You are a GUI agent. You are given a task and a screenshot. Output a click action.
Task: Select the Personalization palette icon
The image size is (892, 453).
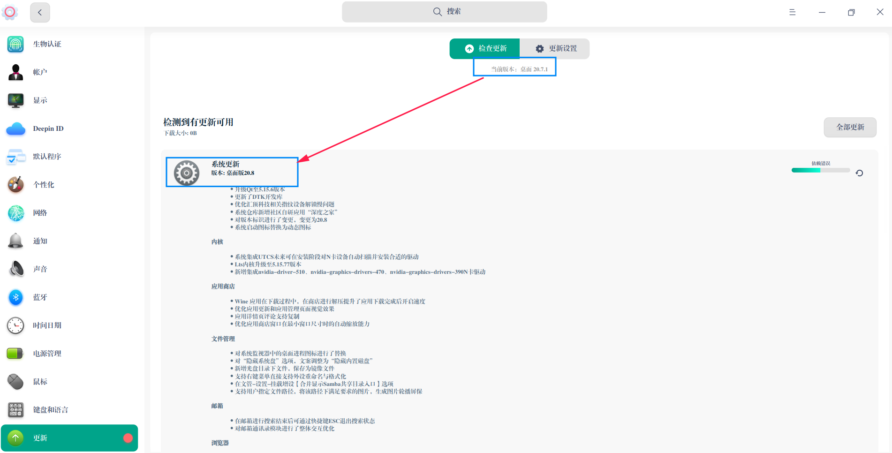pos(15,185)
